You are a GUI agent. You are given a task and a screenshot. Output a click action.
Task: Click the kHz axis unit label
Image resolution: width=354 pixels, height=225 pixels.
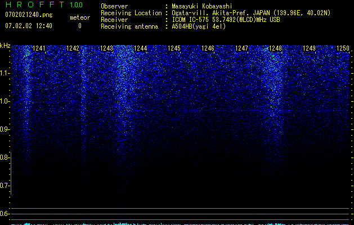5,46
